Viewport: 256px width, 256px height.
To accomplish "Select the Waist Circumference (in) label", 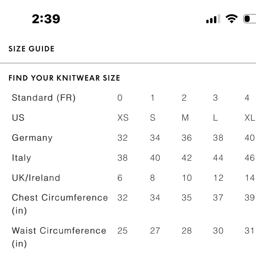I will (x=59, y=237).
